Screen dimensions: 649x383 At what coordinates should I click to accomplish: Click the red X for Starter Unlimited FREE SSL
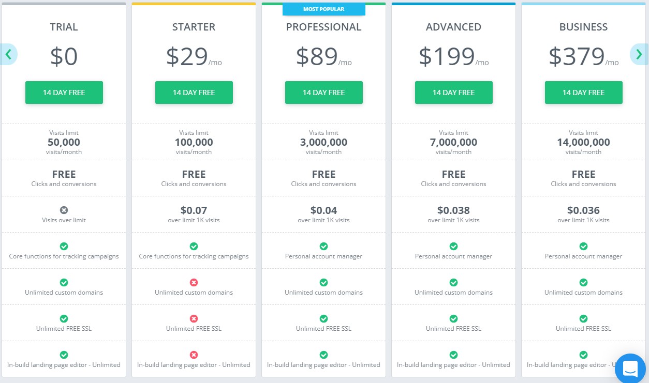click(194, 319)
